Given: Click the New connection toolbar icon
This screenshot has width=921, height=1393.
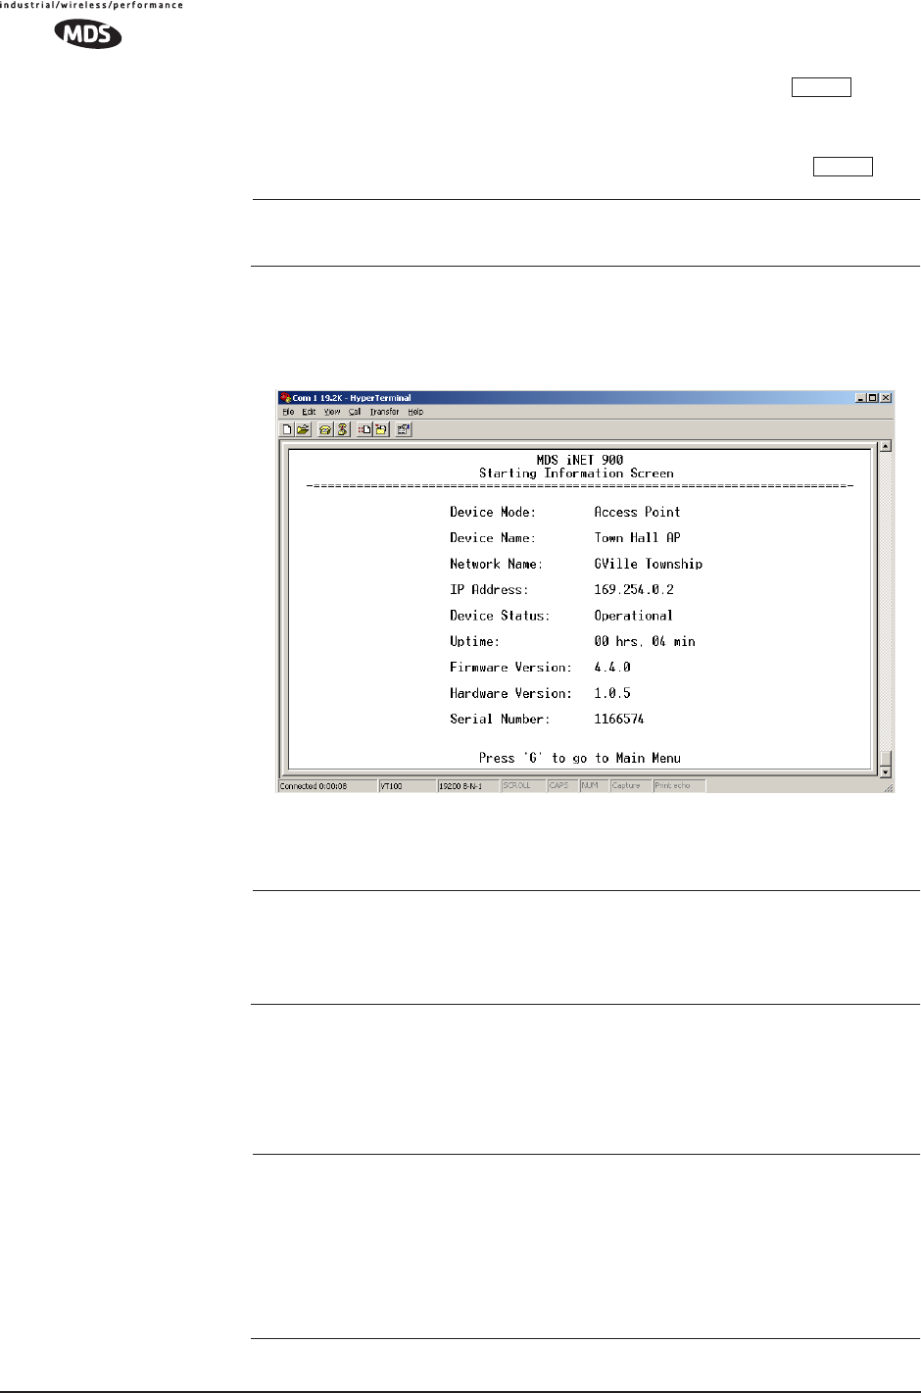Looking at the screenshot, I should coord(287,429).
